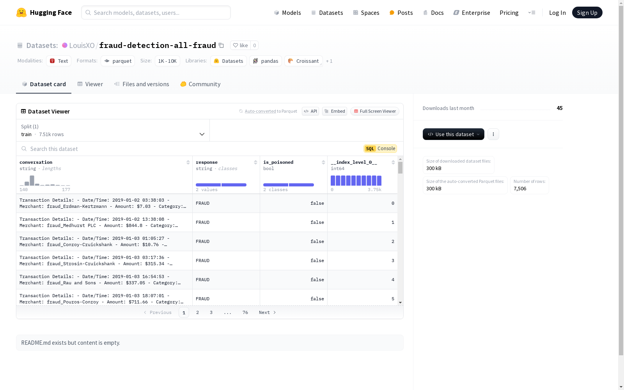Screen dimensions: 624x390
Task: Go to page 2 of the table
Action: click(198, 312)
